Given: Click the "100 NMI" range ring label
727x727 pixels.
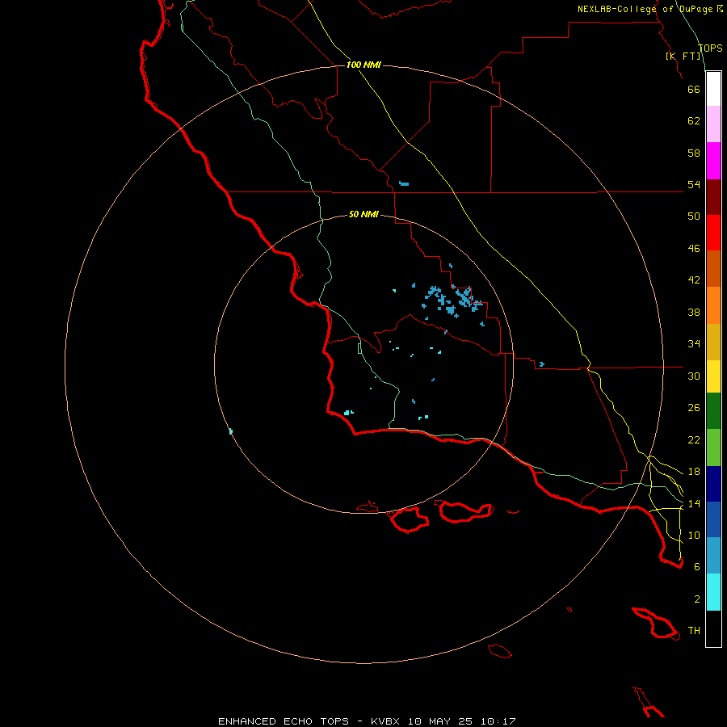Looking at the screenshot, I should (363, 65).
